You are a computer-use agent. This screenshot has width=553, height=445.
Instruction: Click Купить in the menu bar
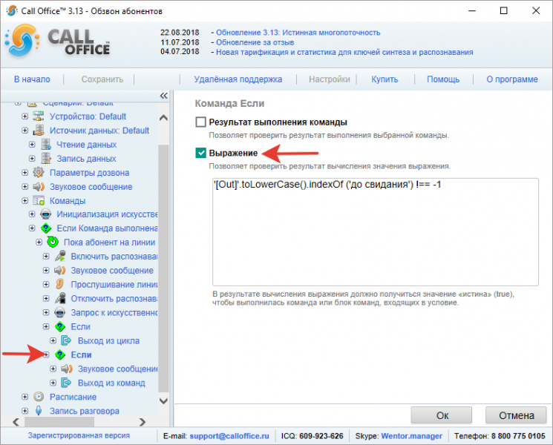tap(385, 79)
